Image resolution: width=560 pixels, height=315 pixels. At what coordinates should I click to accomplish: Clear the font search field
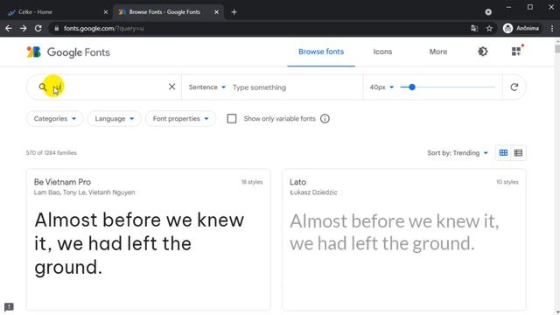pos(171,87)
